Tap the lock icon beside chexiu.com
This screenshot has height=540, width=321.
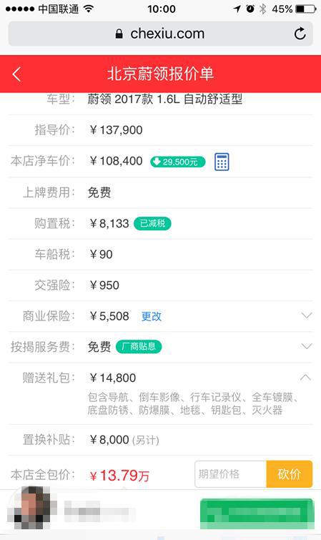point(119,34)
